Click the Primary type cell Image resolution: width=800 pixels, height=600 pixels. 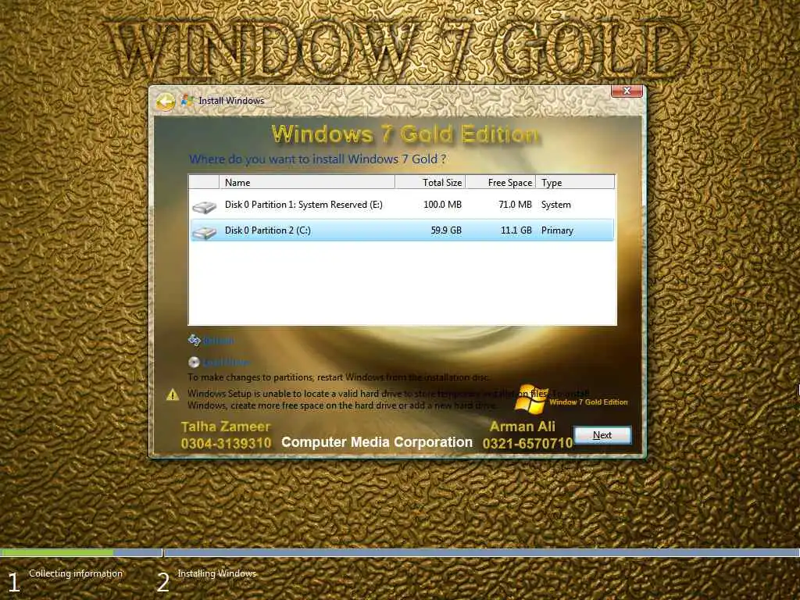(557, 230)
